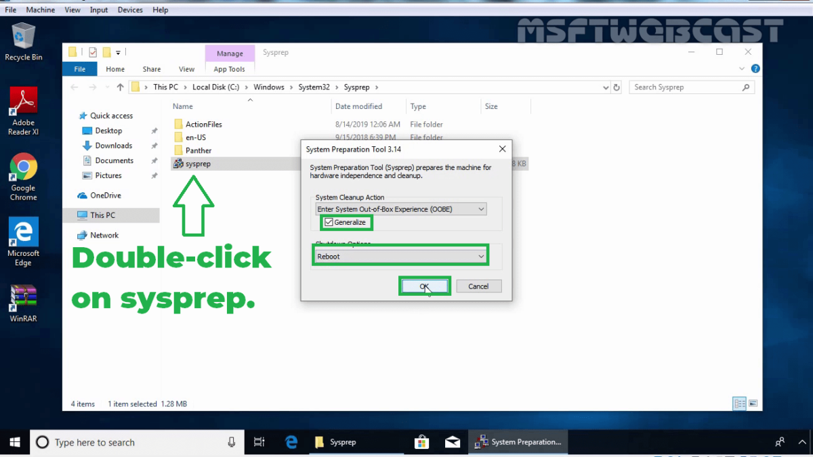The image size is (813, 457).
Task: Open the Recycle Bin desktop icon
Action: [23, 41]
